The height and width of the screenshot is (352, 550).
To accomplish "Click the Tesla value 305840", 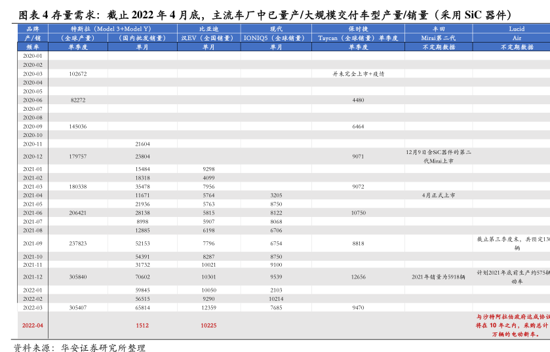I will [77, 277].
